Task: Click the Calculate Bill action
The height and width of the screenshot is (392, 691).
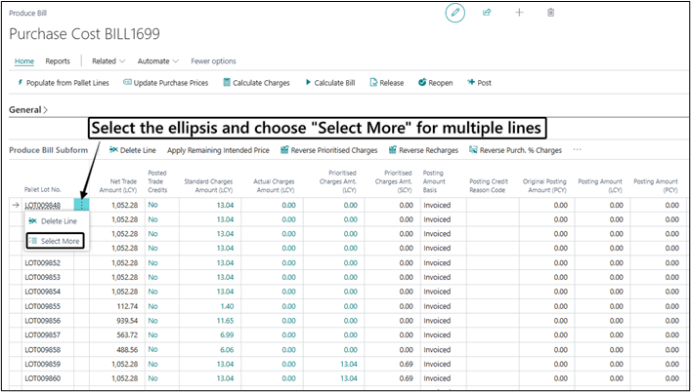Action: pyautogui.click(x=330, y=83)
